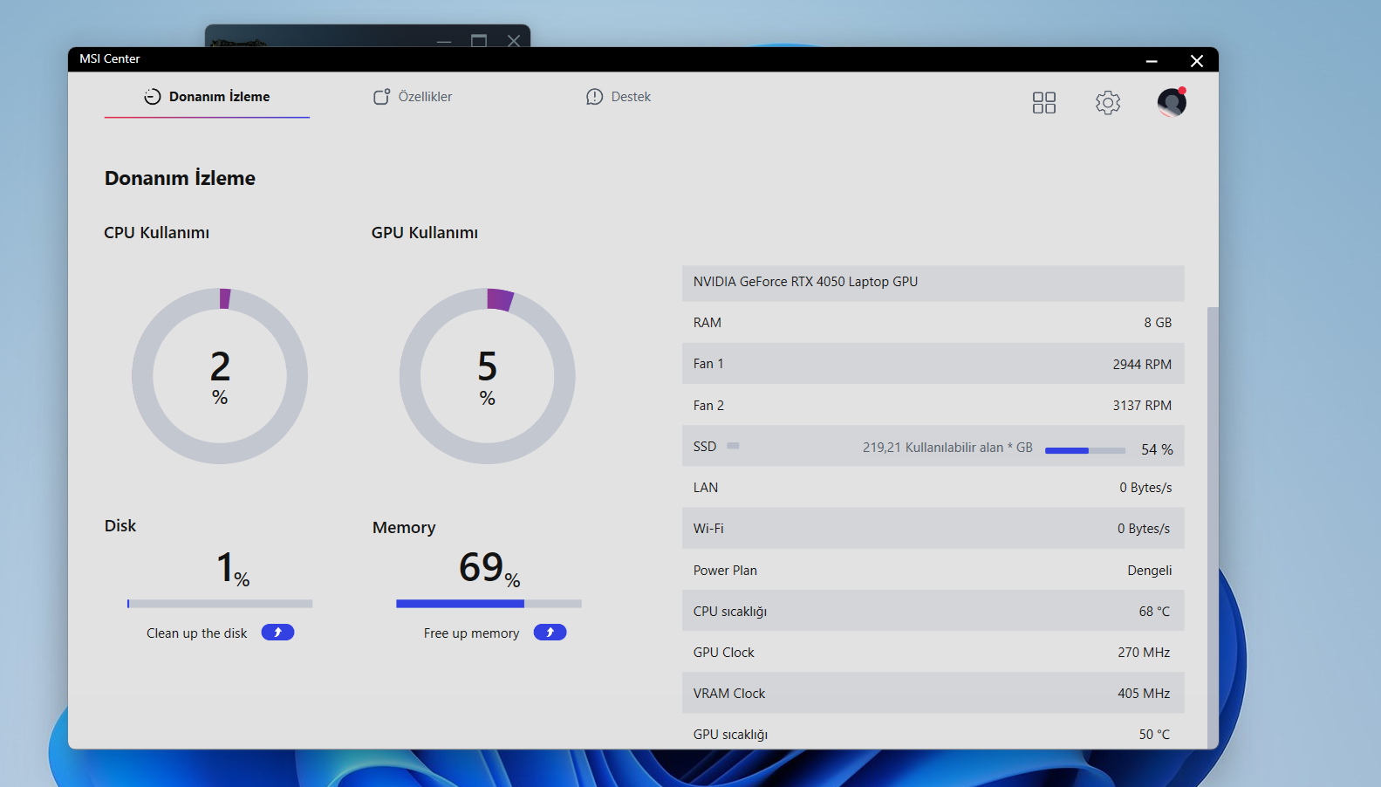Select the RAM 8 GB row
Image resolution: width=1381 pixels, height=787 pixels.
click(933, 323)
